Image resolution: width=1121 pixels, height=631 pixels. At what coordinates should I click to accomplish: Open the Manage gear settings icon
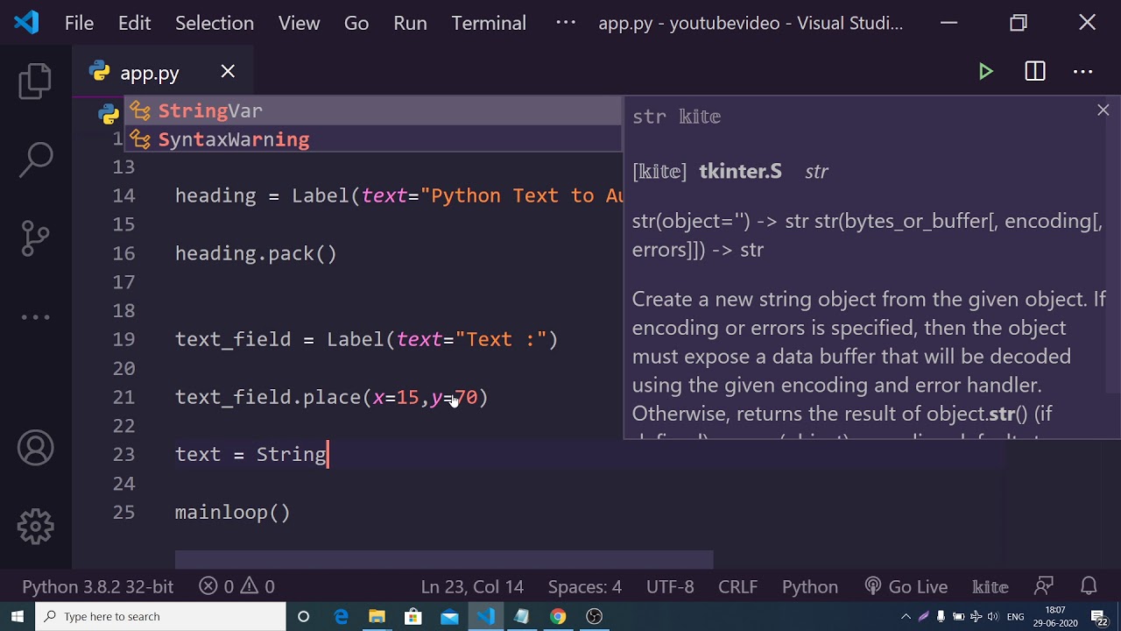click(x=36, y=527)
